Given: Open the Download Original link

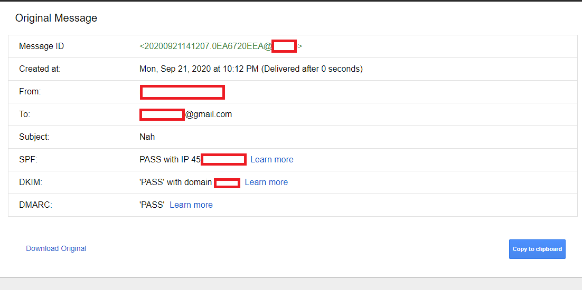Looking at the screenshot, I should [x=56, y=248].
